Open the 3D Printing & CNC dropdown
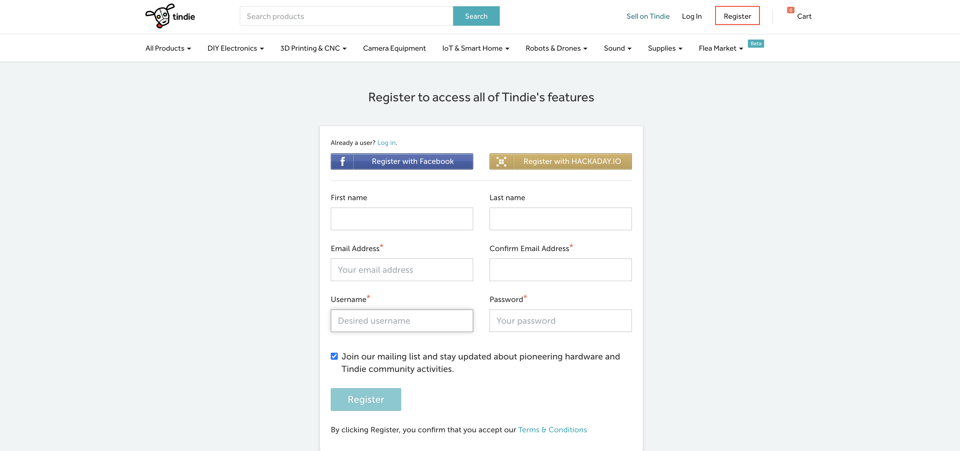Viewport: 960px width, 451px height. point(313,48)
